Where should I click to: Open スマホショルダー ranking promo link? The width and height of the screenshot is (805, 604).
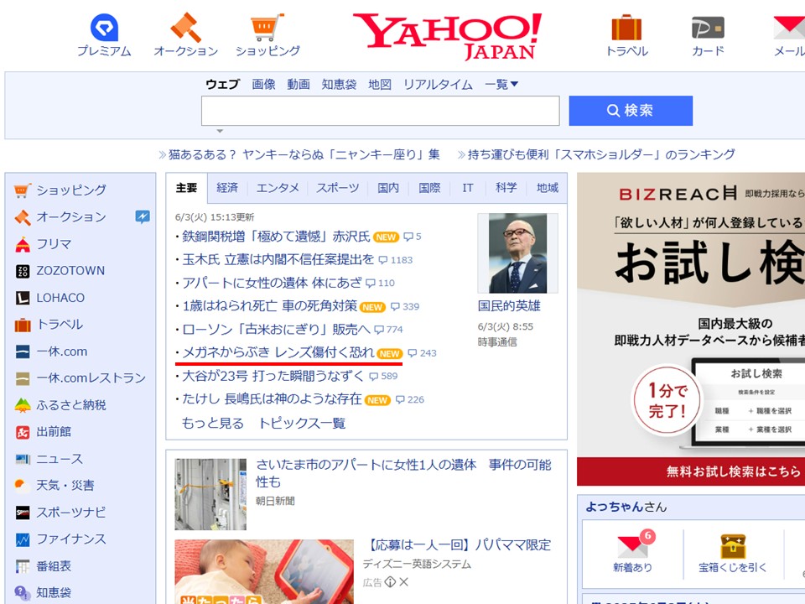coord(601,154)
